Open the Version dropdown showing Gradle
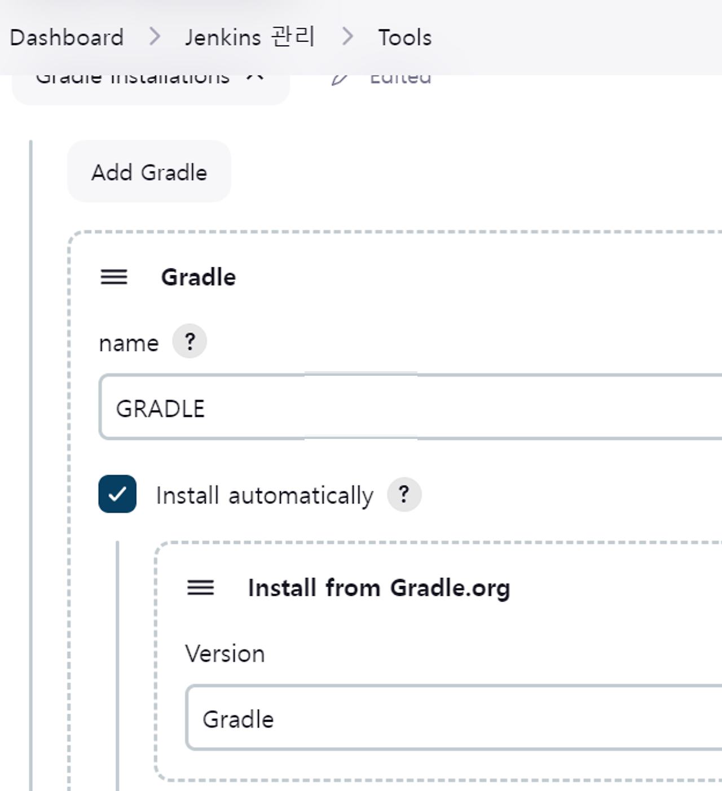Viewport: 722px width, 791px height. [454, 718]
